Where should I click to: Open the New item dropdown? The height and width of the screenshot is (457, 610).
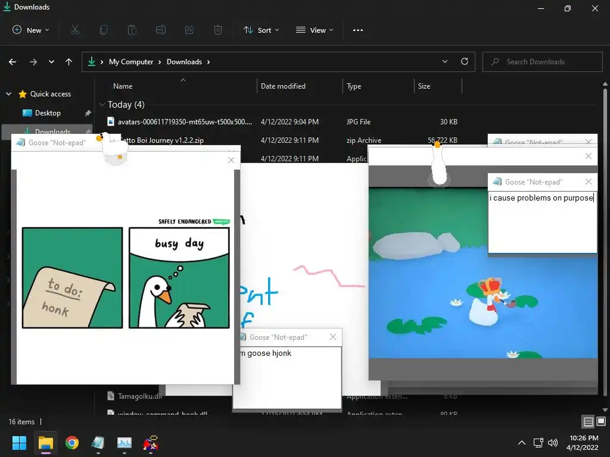[31, 30]
